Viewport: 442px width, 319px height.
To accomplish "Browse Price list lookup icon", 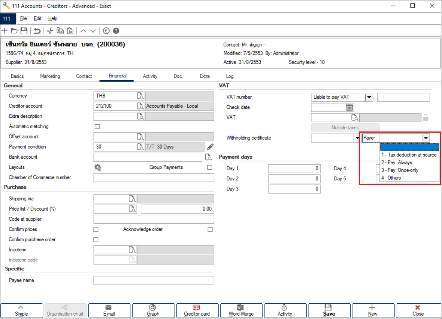I will (x=133, y=209).
